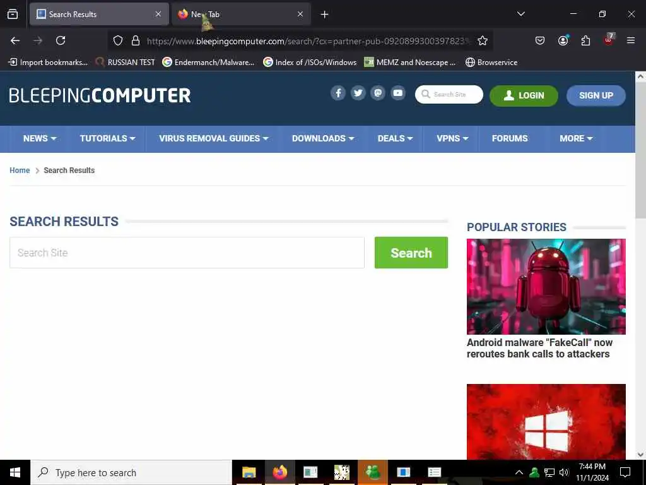Open the notification center icon
This screenshot has height=485, width=646.
[x=625, y=472]
